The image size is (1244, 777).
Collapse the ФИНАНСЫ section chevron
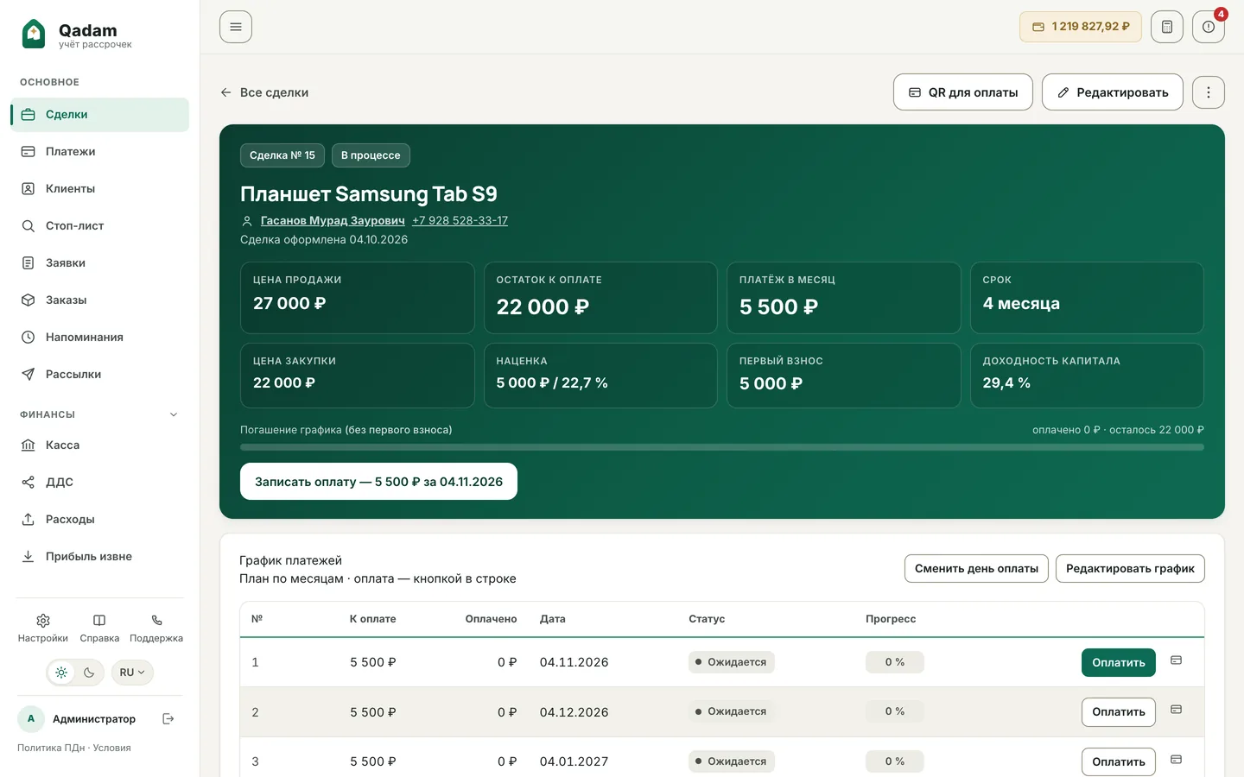[174, 414]
